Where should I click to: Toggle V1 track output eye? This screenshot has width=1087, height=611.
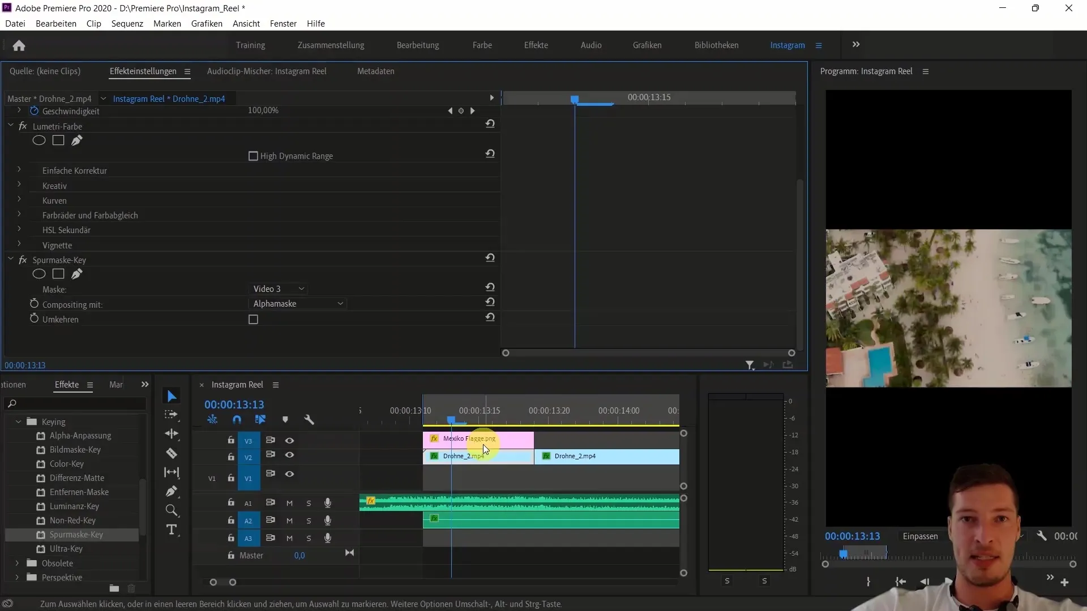(289, 474)
